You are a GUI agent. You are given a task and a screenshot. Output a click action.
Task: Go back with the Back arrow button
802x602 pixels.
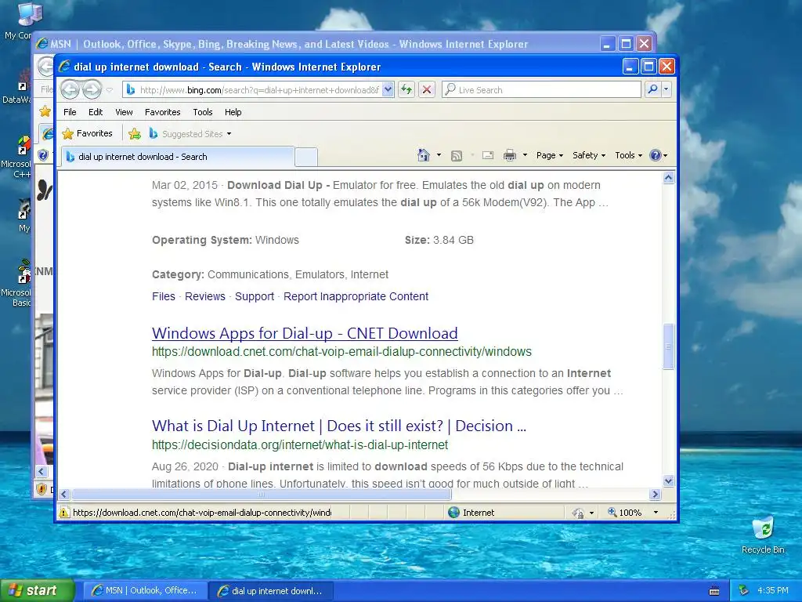[x=70, y=89]
